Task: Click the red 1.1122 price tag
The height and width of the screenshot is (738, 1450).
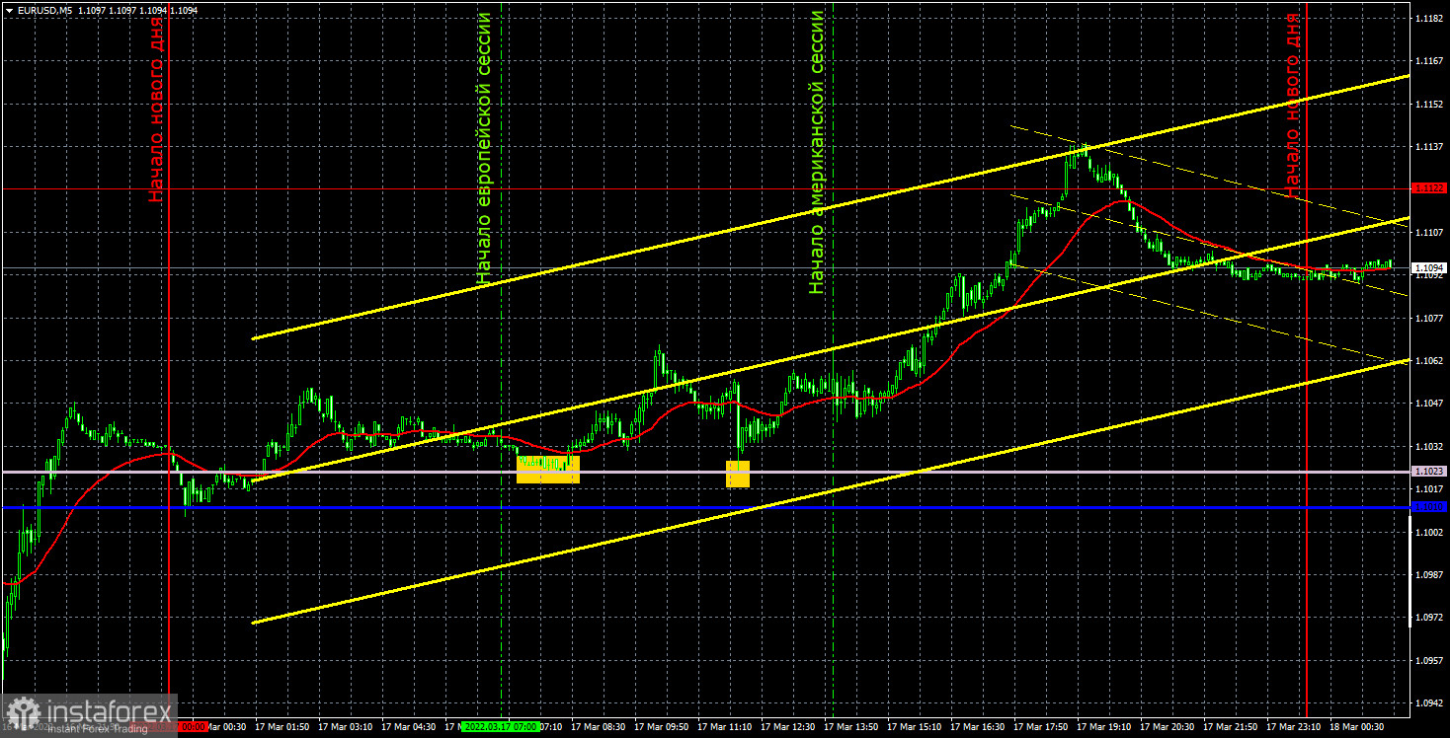Action: (1429, 187)
